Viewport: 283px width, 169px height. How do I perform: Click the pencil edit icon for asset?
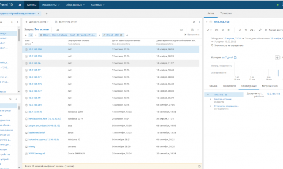(x=208, y=30)
